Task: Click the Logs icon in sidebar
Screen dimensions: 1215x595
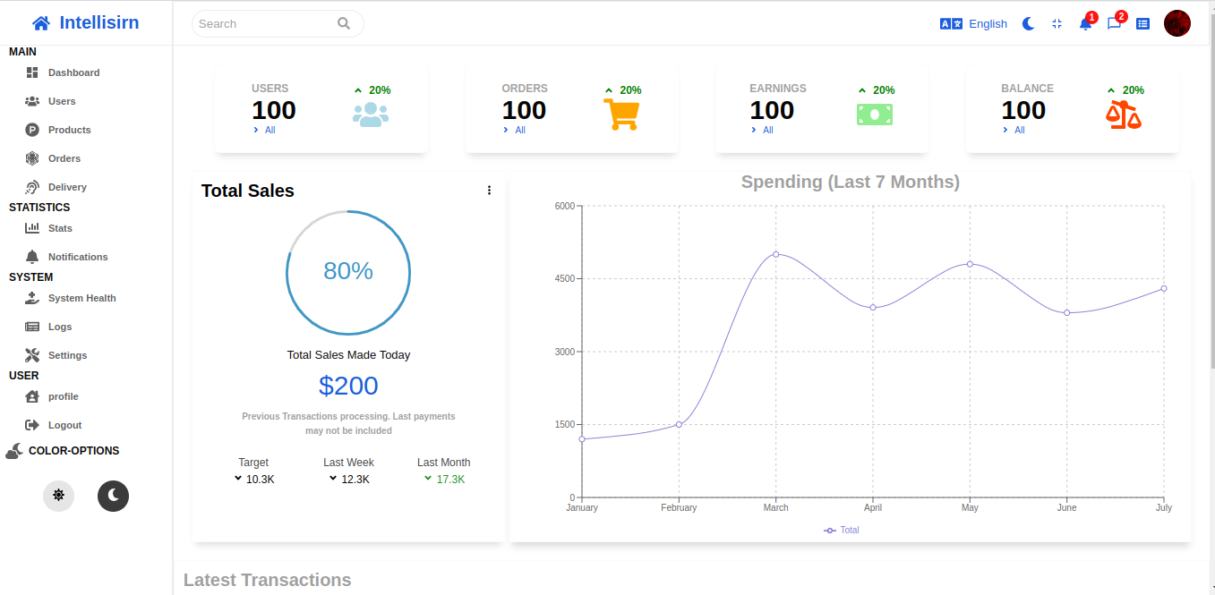Action: (x=32, y=327)
